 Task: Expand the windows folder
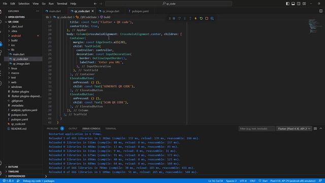click(23, 87)
